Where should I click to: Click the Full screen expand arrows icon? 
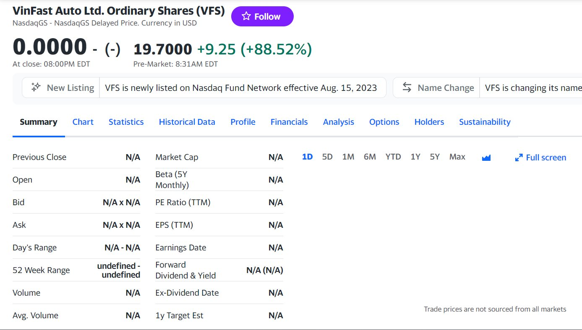[519, 157]
